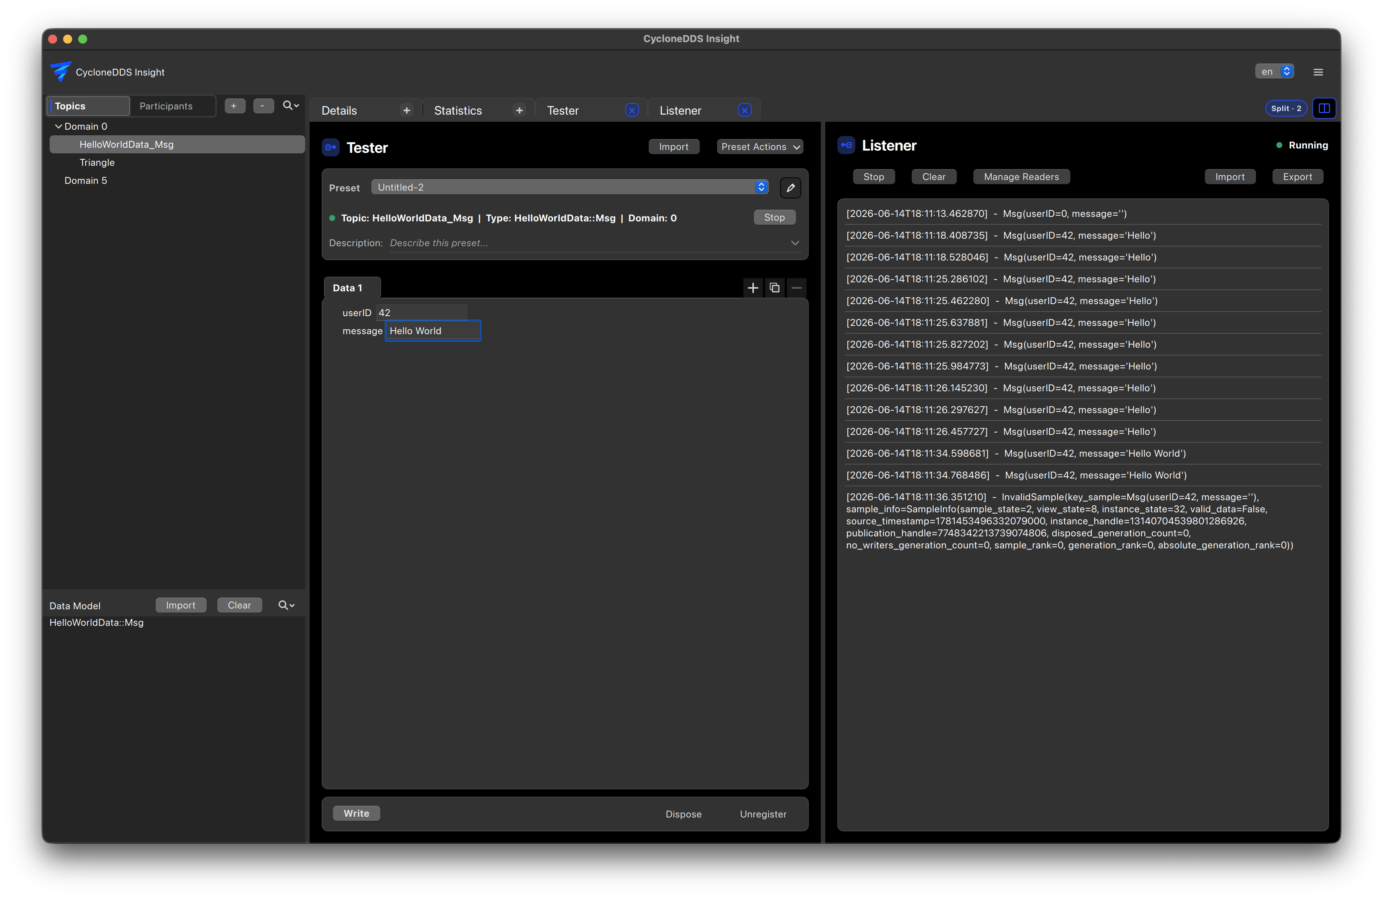The image size is (1383, 899).
Task: Click the Tester panel icon
Action: pyautogui.click(x=331, y=148)
